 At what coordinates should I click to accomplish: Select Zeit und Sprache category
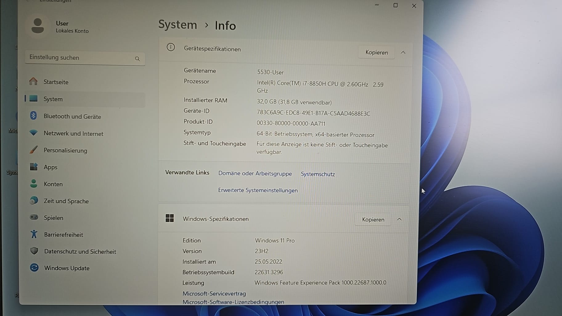point(85,201)
